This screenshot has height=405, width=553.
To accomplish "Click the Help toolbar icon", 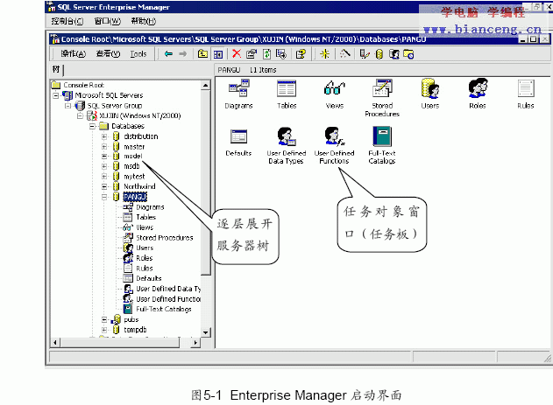I will tap(301, 54).
